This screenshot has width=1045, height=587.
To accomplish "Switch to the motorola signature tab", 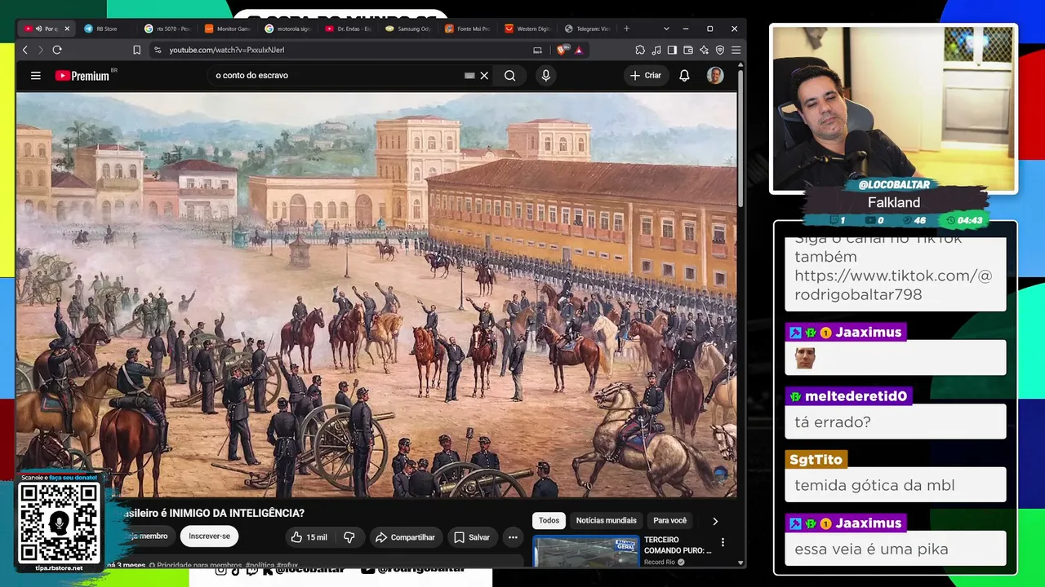I will (288, 29).
